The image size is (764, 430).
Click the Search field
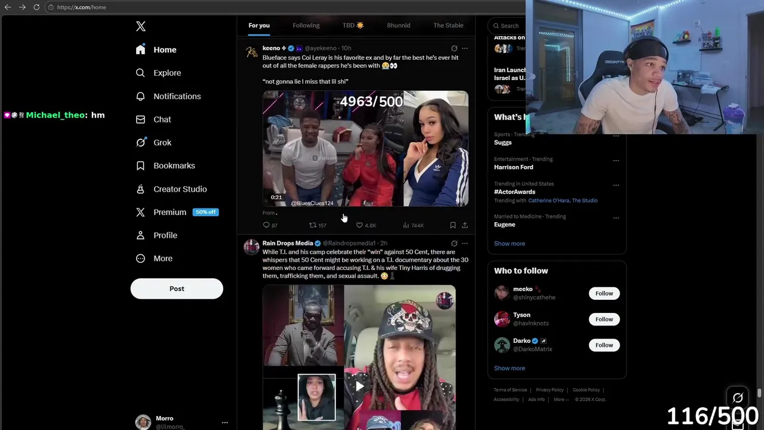[x=507, y=26]
